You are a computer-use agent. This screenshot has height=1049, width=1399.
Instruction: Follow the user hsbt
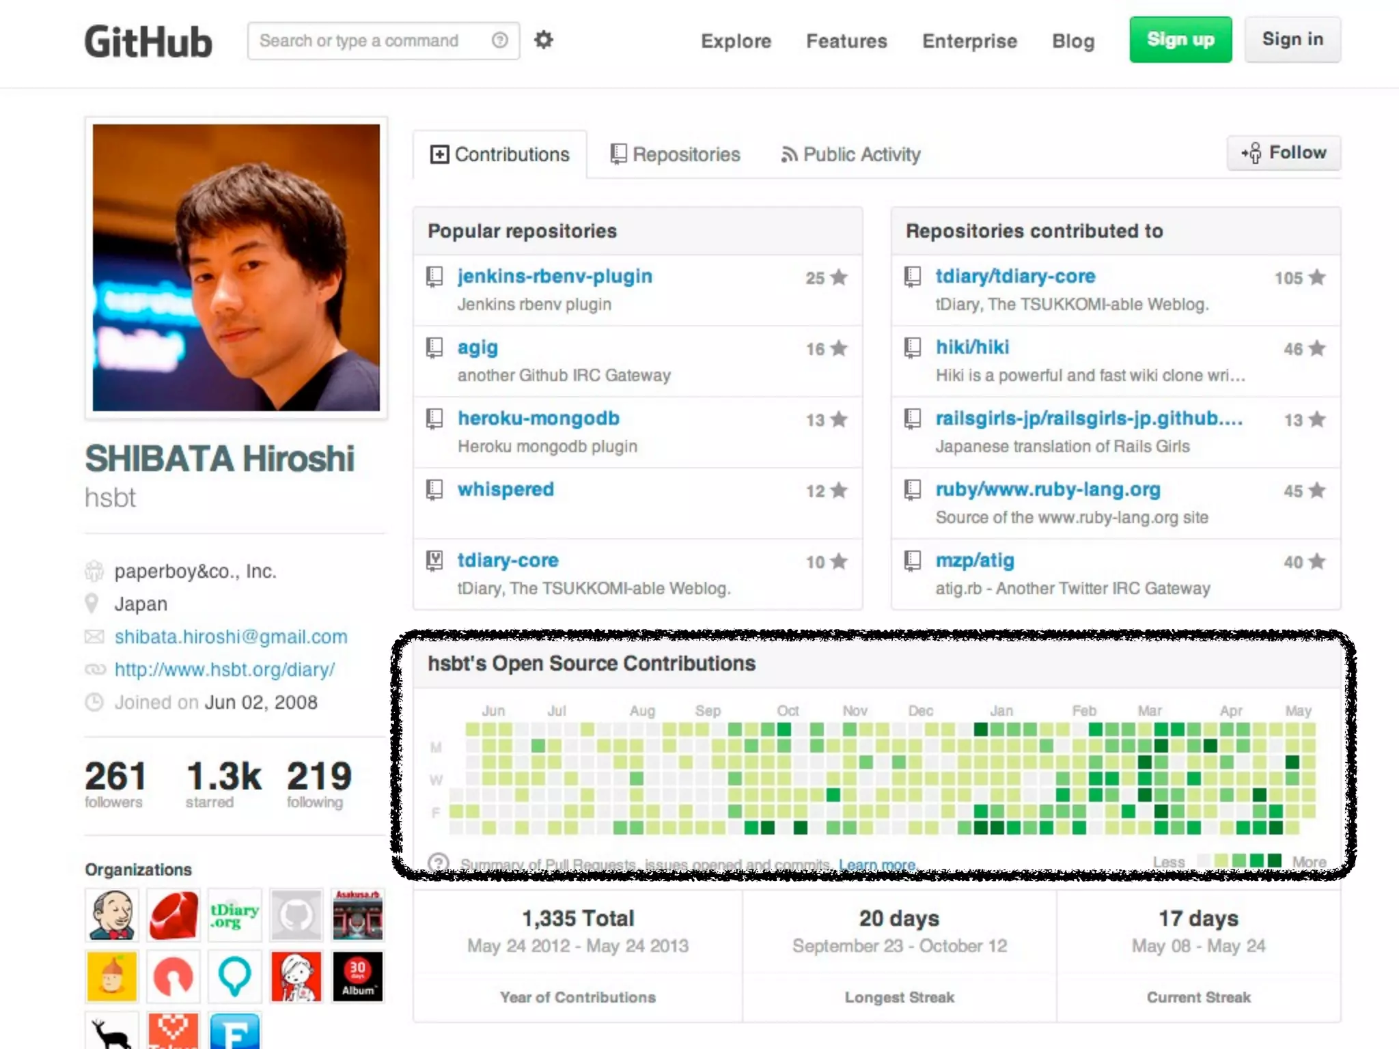[x=1284, y=152]
